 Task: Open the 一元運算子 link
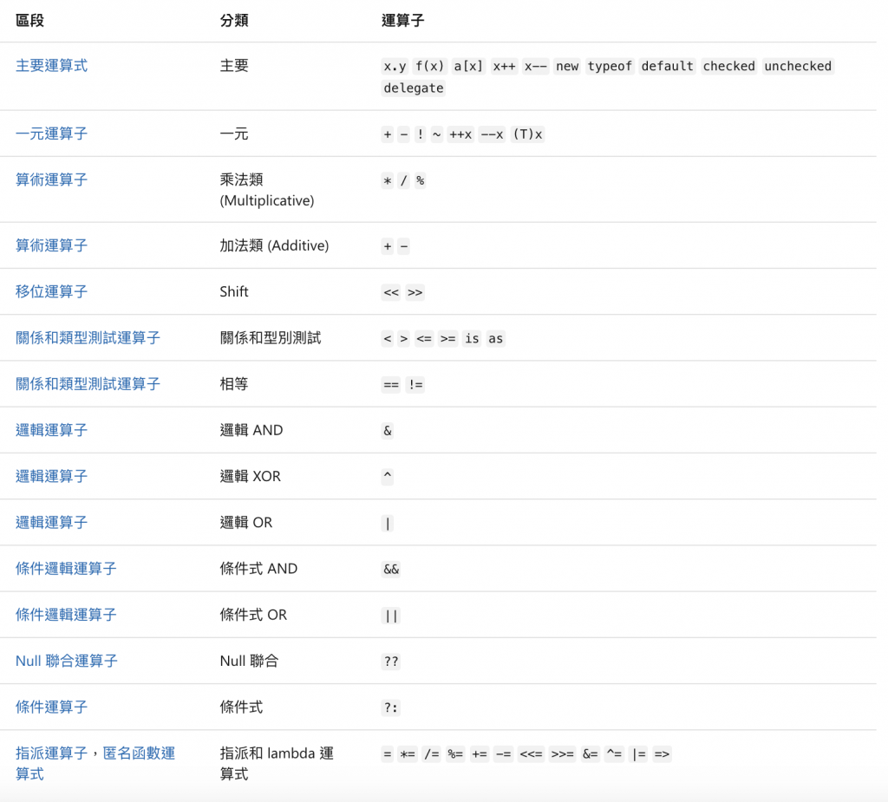(x=51, y=134)
